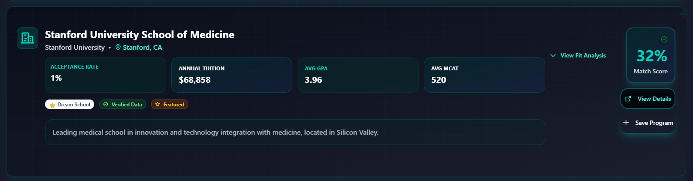Click the 32% Match Score card
693x181 pixels.
click(x=650, y=56)
